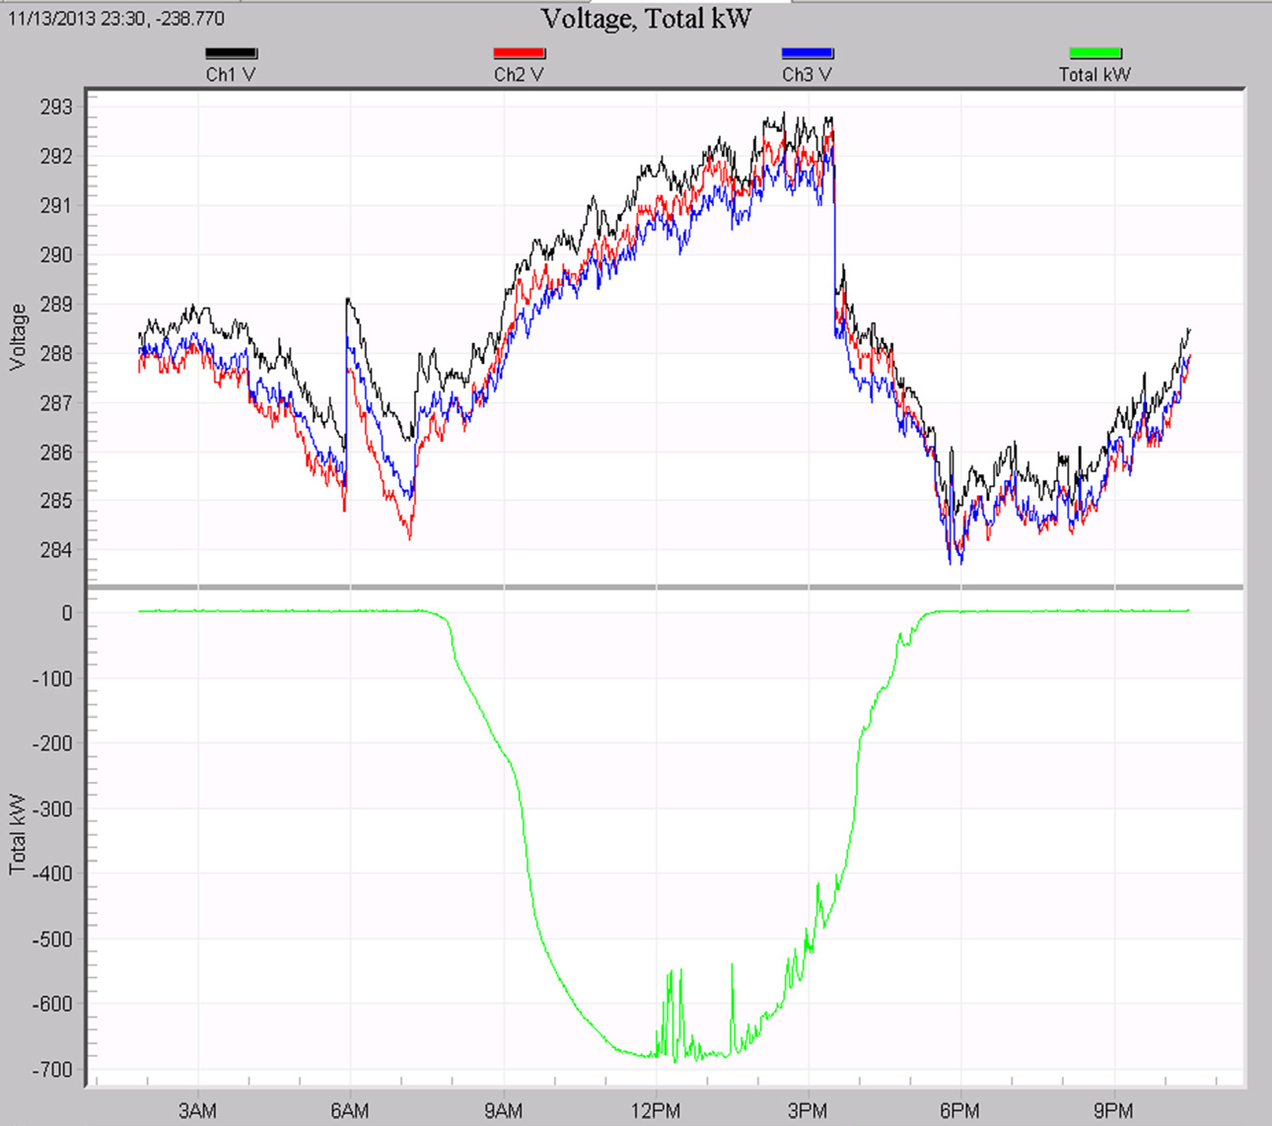The image size is (1272, 1126).
Task: Click the Ch3 V blue legend icon
Action: pos(809,51)
